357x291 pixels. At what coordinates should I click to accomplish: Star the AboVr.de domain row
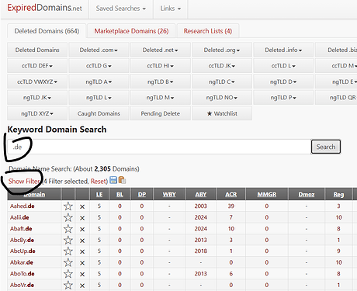[68, 285]
